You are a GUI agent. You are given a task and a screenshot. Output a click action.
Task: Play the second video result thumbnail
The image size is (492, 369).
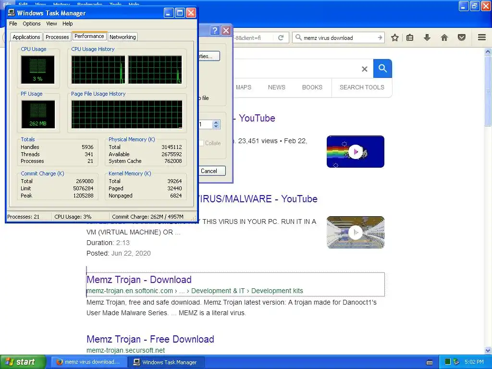[356, 232]
